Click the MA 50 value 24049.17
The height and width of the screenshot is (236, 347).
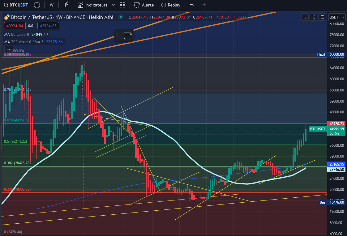(40, 35)
